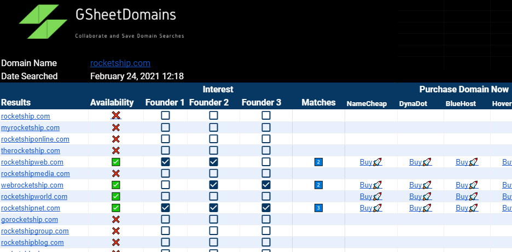Check Founder 2 box for myrocketship.com
Screen dimensions: 512x252
[x=213, y=127]
